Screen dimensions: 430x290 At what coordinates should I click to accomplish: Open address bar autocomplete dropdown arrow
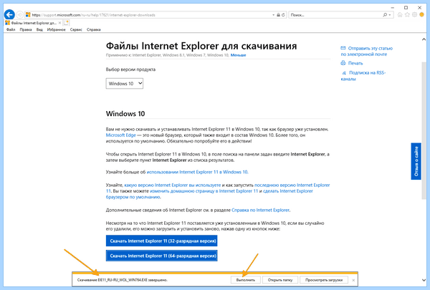pyautogui.click(x=274, y=15)
